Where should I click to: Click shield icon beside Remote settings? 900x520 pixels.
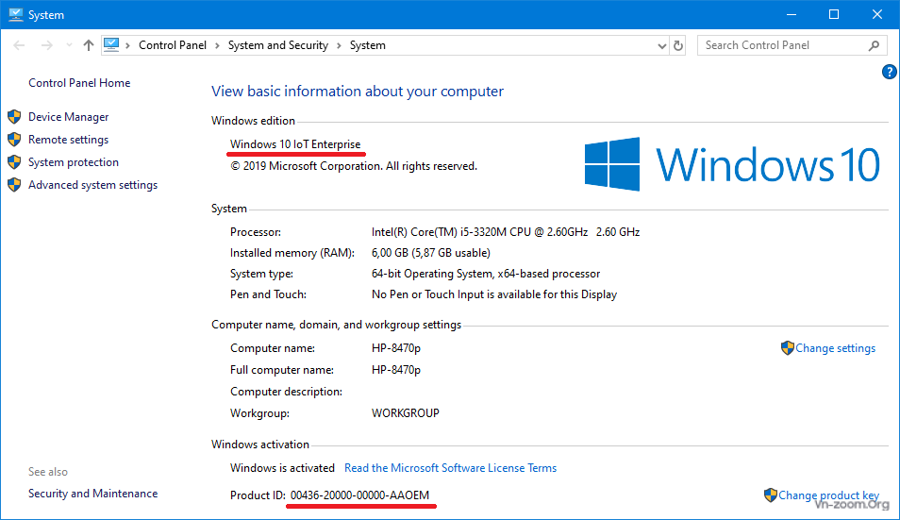[14, 140]
